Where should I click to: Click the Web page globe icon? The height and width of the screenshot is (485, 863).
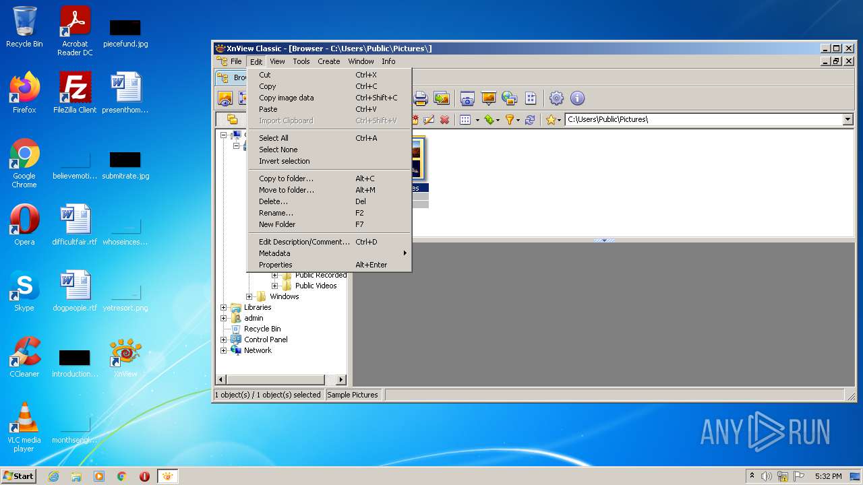coord(510,98)
